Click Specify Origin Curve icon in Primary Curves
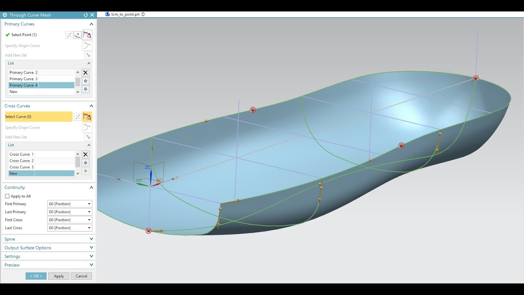 pos(87,45)
